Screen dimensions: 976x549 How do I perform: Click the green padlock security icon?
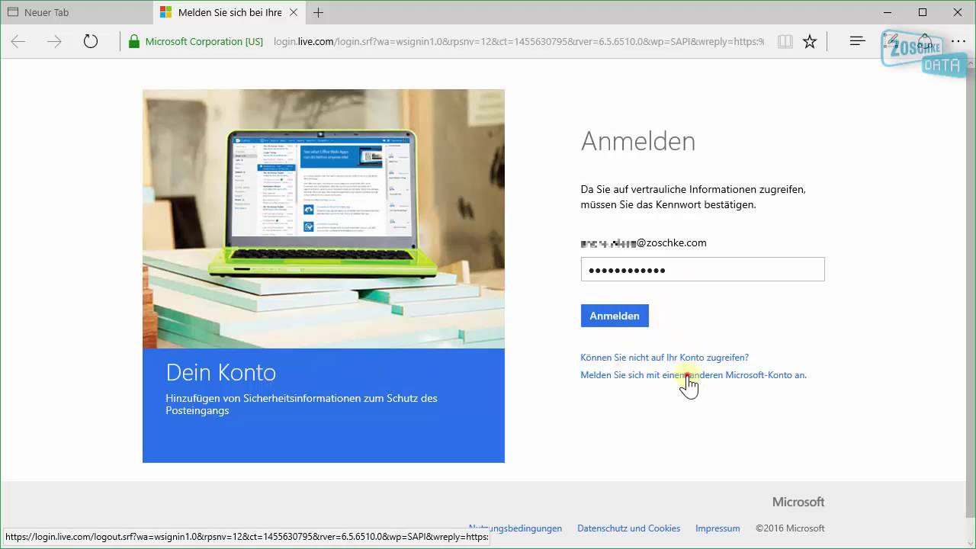(134, 42)
